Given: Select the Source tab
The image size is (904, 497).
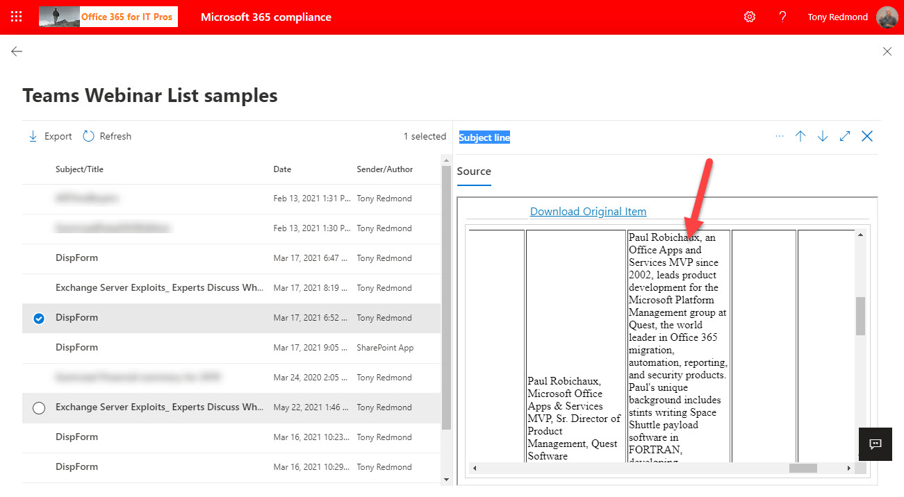Looking at the screenshot, I should click(x=474, y=171).
